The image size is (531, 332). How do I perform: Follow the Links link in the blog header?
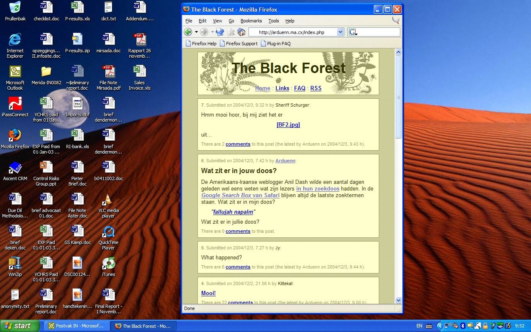282,88
